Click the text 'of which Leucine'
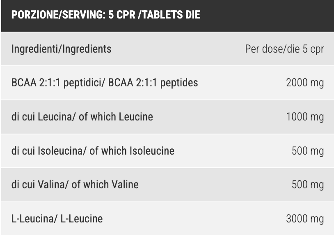Image resolution: width=334 pixels, height=236 pixels. (x=116, y=117)
